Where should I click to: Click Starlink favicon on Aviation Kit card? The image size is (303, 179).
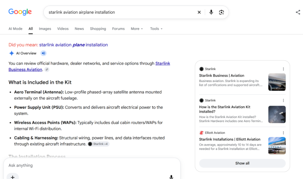pyautogui.click(x=201, y=100)
